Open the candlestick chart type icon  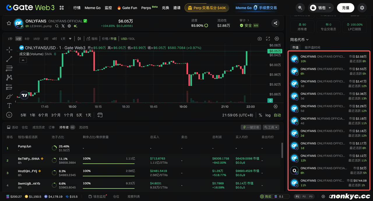79,39
